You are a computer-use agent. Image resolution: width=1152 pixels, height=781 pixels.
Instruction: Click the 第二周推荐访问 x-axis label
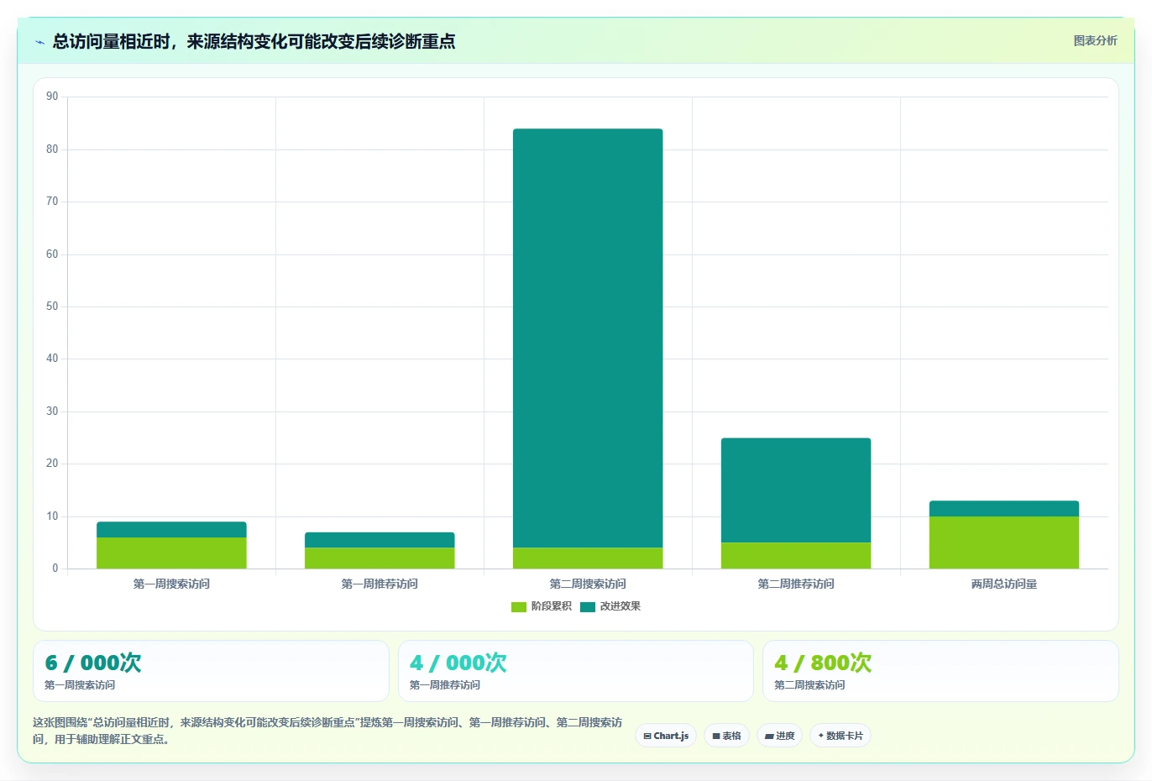(x=796, y=584)
